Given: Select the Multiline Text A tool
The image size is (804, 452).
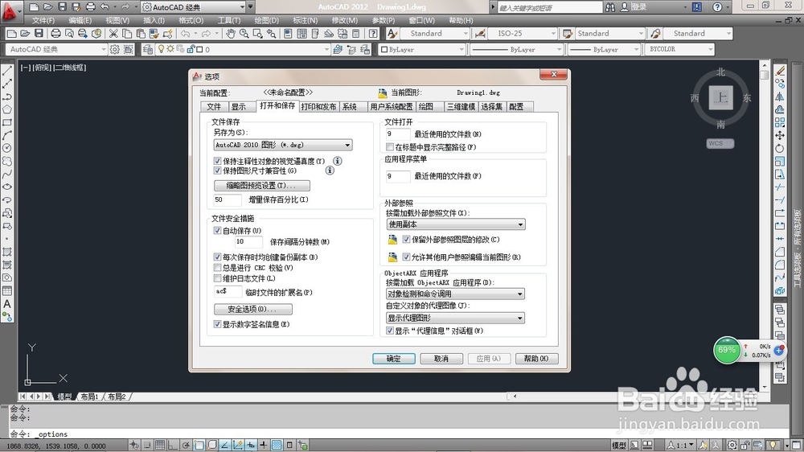Looking at the screenshot, I should (7, 304).
